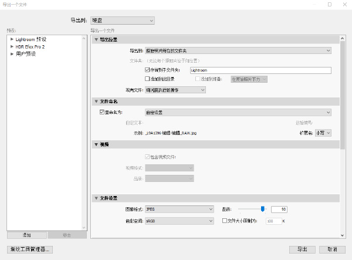Viewport: 352px width, 260px height.
Task: Open the top 导出到 硬盘 dropdown
Action: (x=122, y=21)
